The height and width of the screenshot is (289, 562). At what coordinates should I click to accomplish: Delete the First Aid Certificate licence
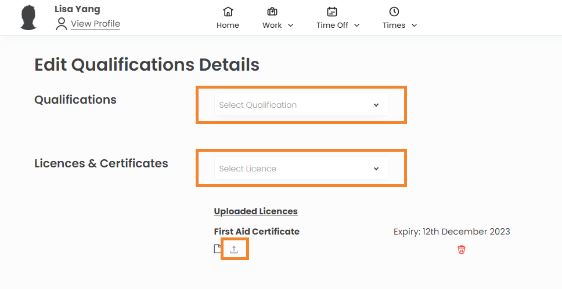[462, 250]
